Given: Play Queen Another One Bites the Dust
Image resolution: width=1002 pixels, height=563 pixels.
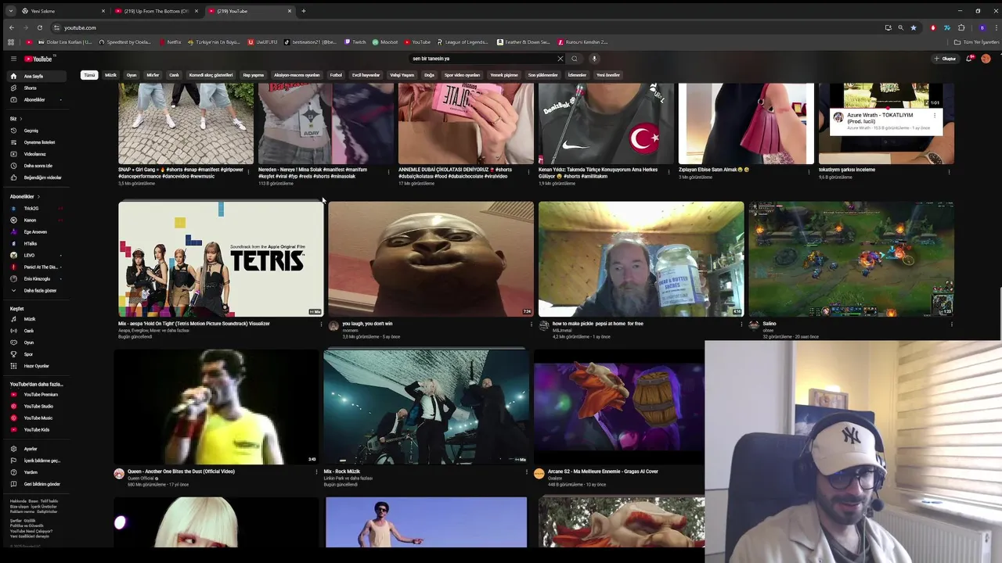Looking at the screenshot, I should tap(217, 407).
